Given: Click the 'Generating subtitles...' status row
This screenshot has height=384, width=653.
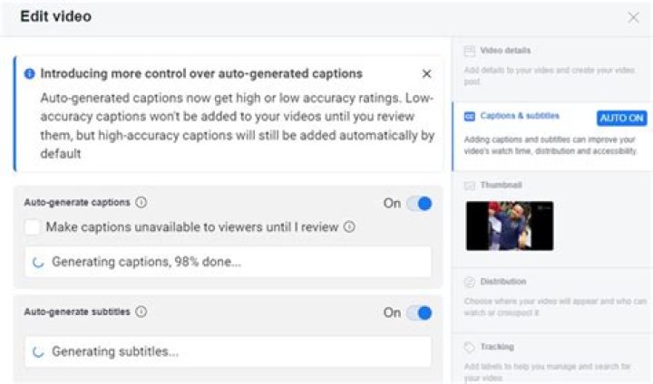Looking at the screenshot, I should tap(228, 352).
